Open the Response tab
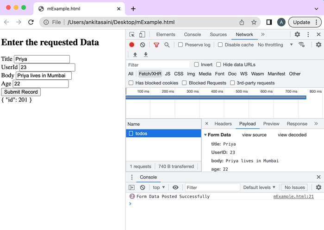Viewport: 324px width, 230px height. tap(297, 124)
